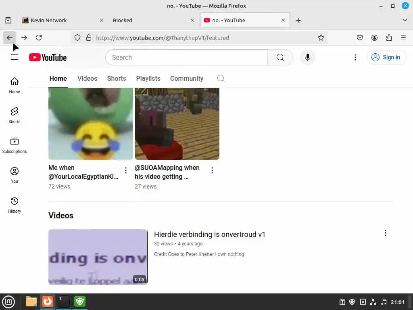Open '@SUOAMapping when his video getting' title

167,172
